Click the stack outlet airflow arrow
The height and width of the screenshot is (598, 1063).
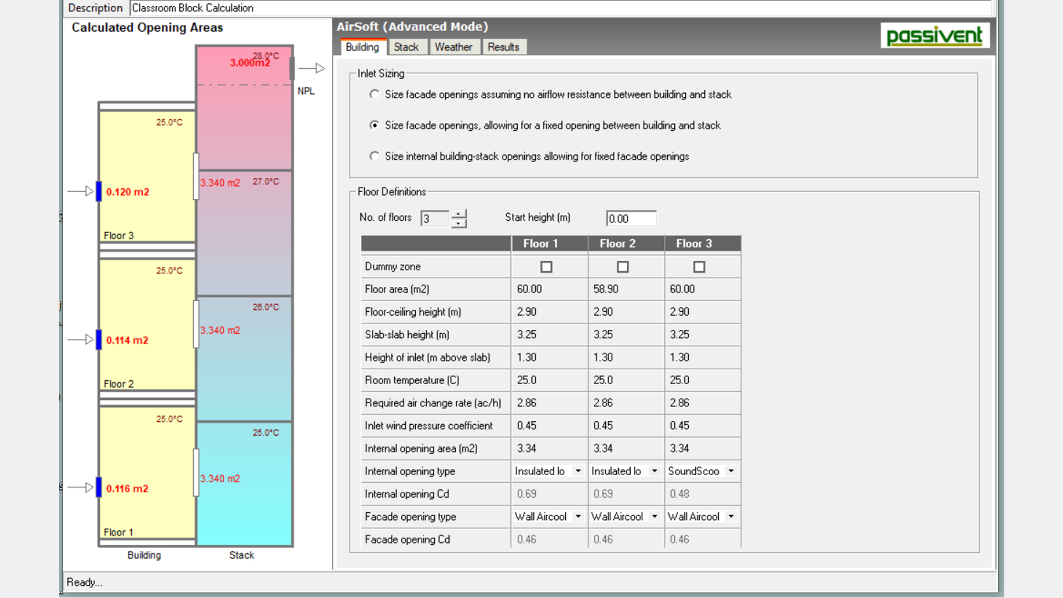click(312, 68)
